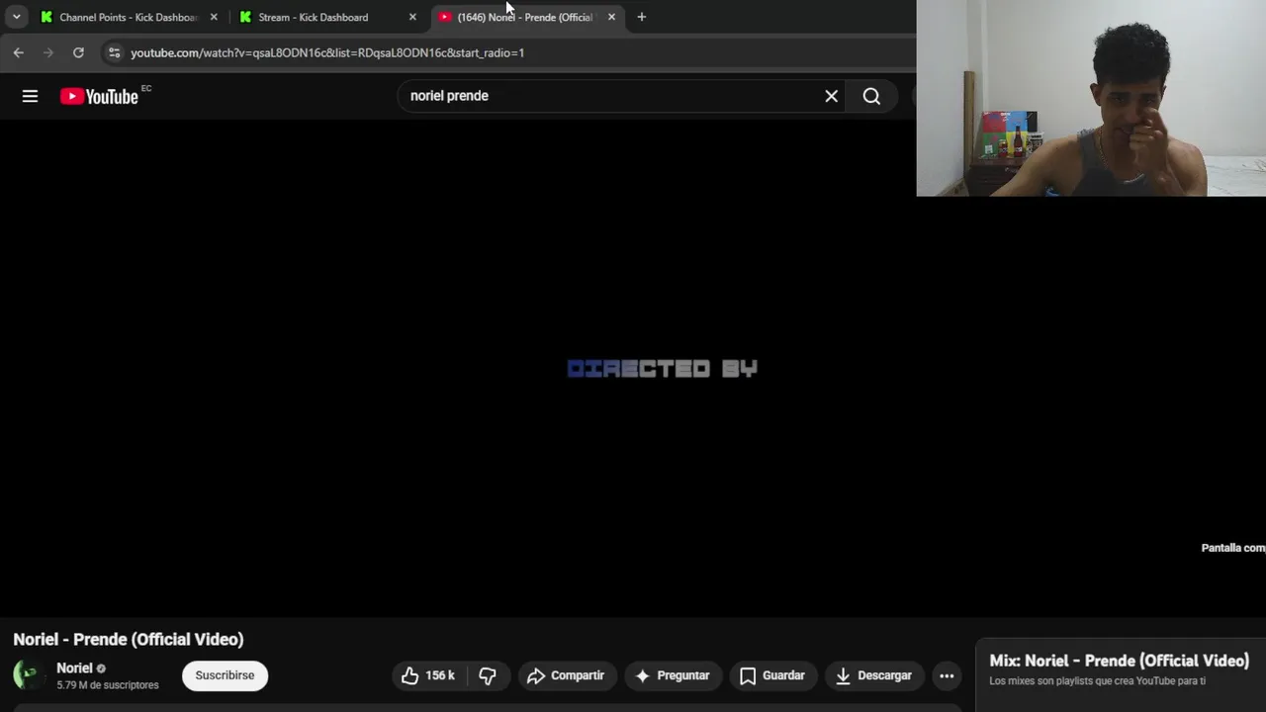
Task: Select the 'Pantalla com' label text
Action: click(x=1233, y=548)
